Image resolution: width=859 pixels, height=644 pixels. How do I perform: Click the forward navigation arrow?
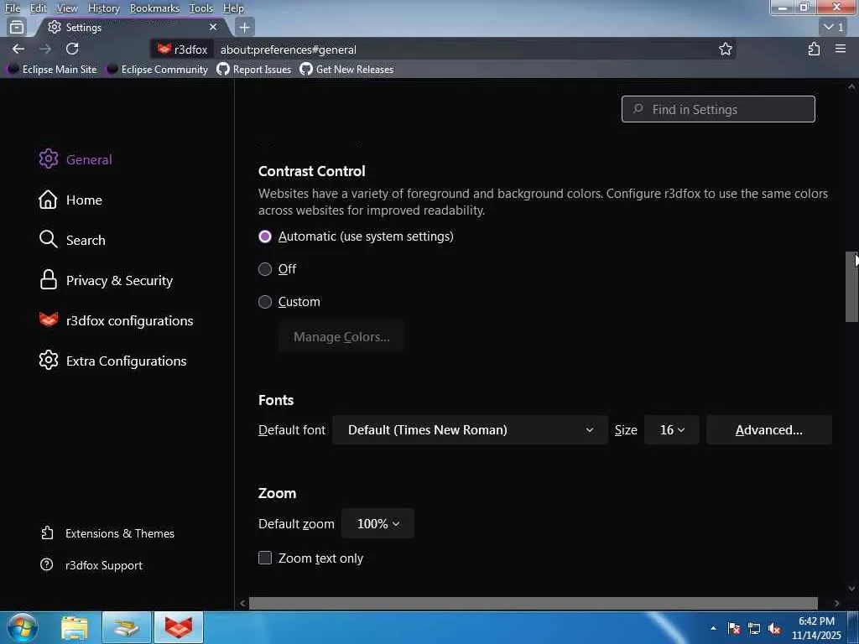point(45,49)
